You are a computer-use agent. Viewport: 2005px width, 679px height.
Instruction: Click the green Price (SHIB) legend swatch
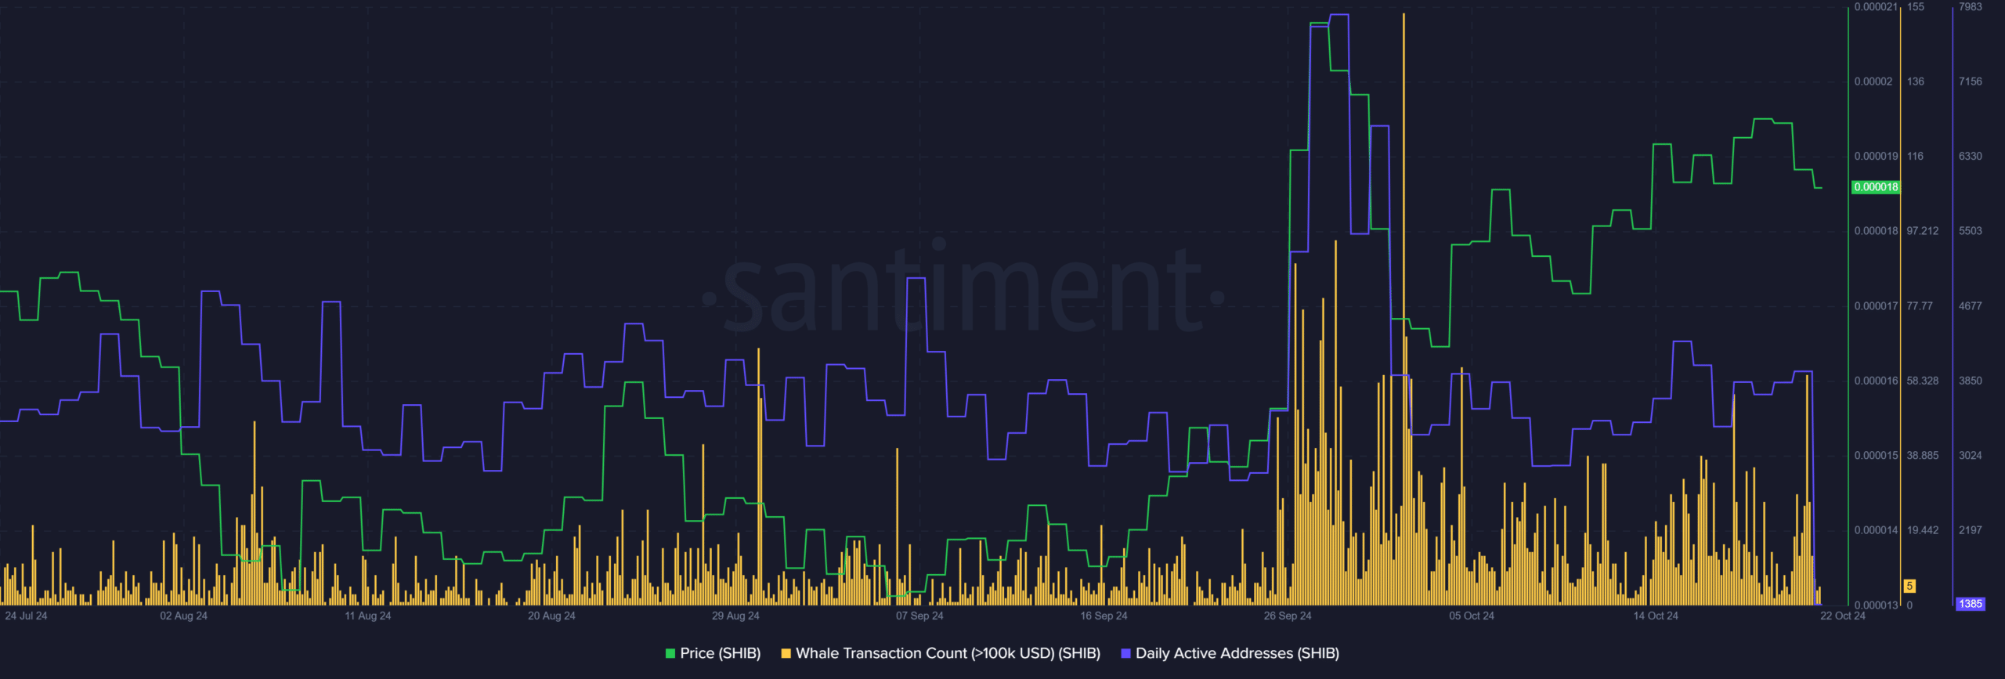(x=670, y=653)
